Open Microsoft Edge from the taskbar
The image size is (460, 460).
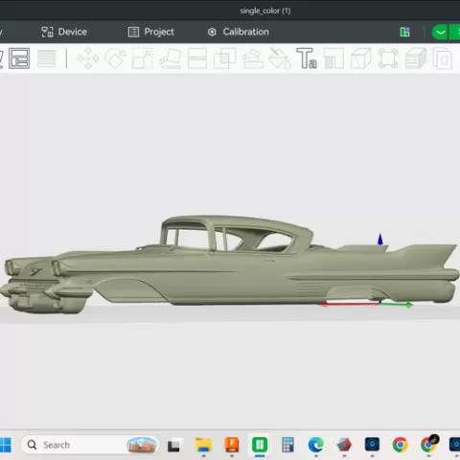[x=316, y=445]
